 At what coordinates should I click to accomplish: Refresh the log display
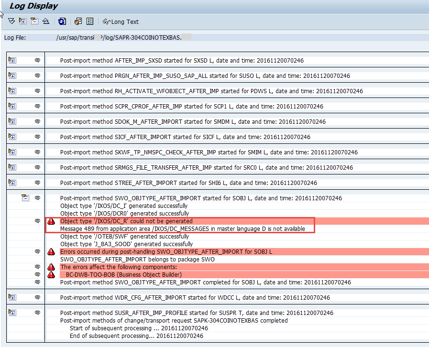click(x=62, y=22)
